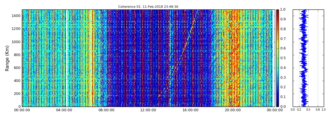331x117 pixels.
Task: Click the plot title "Coherence 01: 11-Feb-2018 23:48:36"
Action: [148, 7]
